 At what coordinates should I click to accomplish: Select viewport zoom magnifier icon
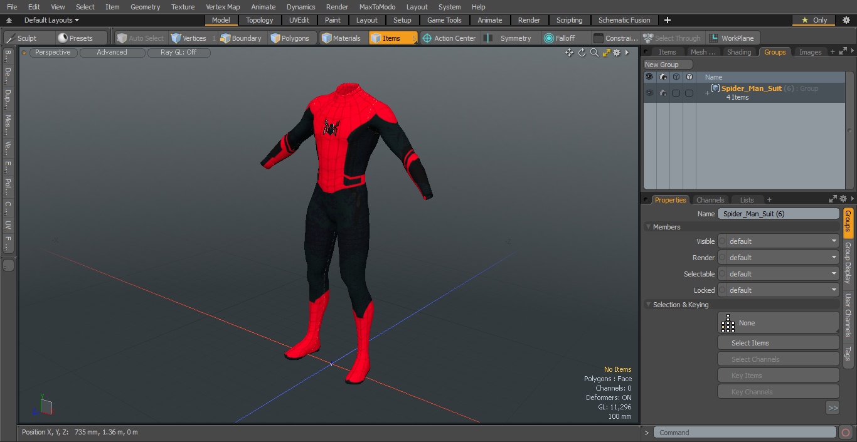(594, 53)
